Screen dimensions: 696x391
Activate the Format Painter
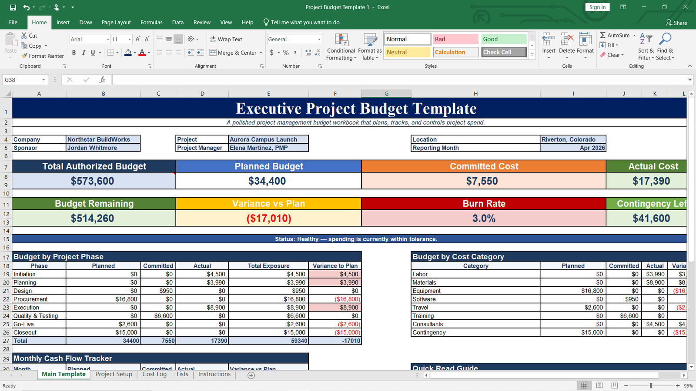tap(43, 56)
